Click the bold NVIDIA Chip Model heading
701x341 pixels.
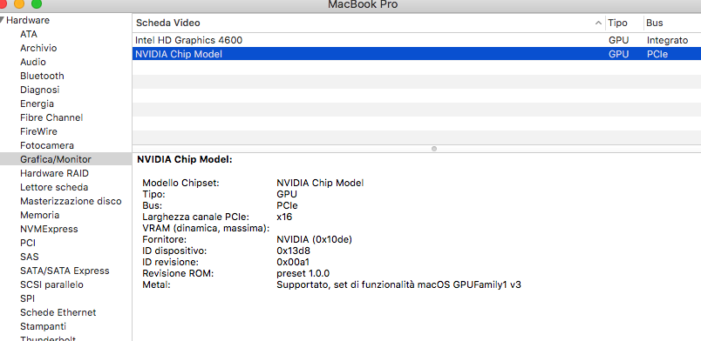coord(185,159)
